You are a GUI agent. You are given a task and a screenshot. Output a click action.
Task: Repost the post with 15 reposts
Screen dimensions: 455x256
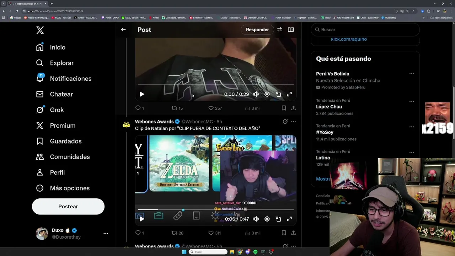pos(177,108)
